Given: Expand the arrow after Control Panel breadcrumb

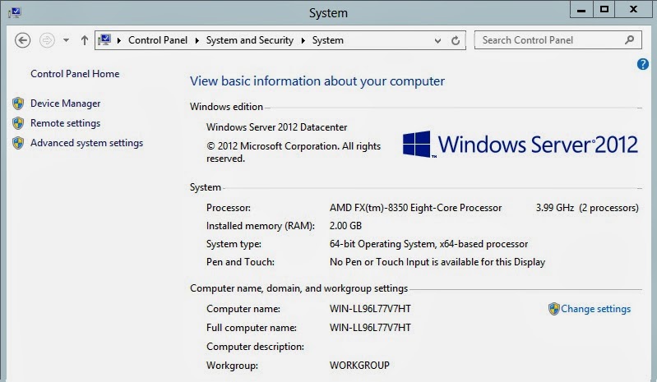Looking at the screenshot, I should [x=197, y=40].
